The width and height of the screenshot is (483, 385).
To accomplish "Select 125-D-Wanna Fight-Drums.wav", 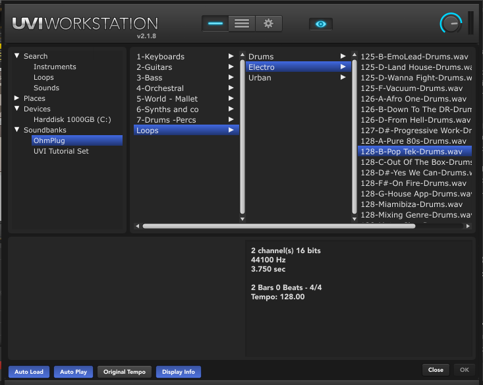I will point(414,78).
